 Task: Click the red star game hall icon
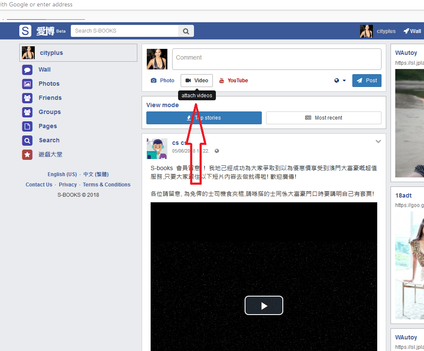(27, 154)
